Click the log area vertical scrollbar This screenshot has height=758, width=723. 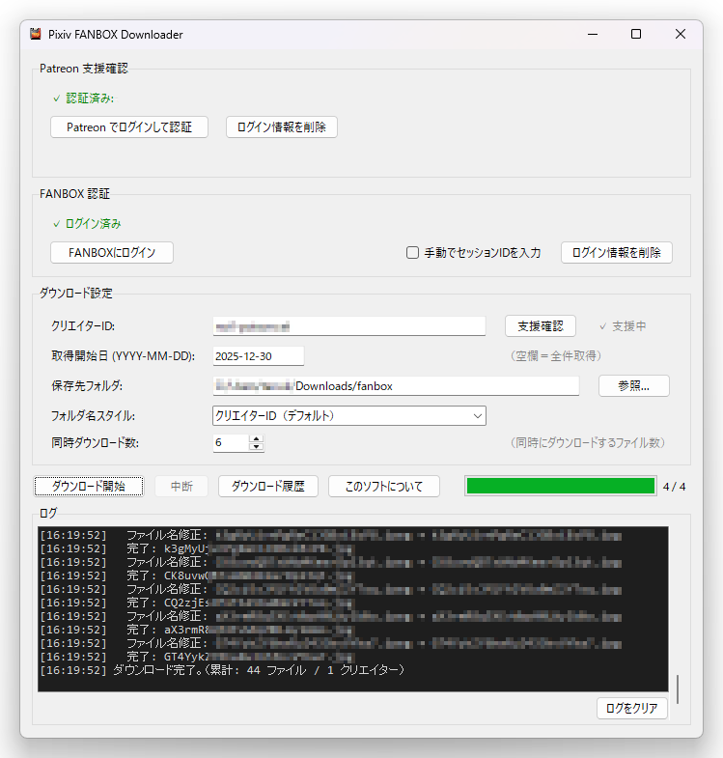pyautogui.click(x=678, y=689)
